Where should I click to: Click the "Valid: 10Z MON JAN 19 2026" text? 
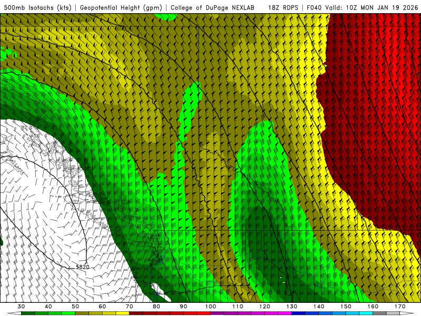[372, 8]
